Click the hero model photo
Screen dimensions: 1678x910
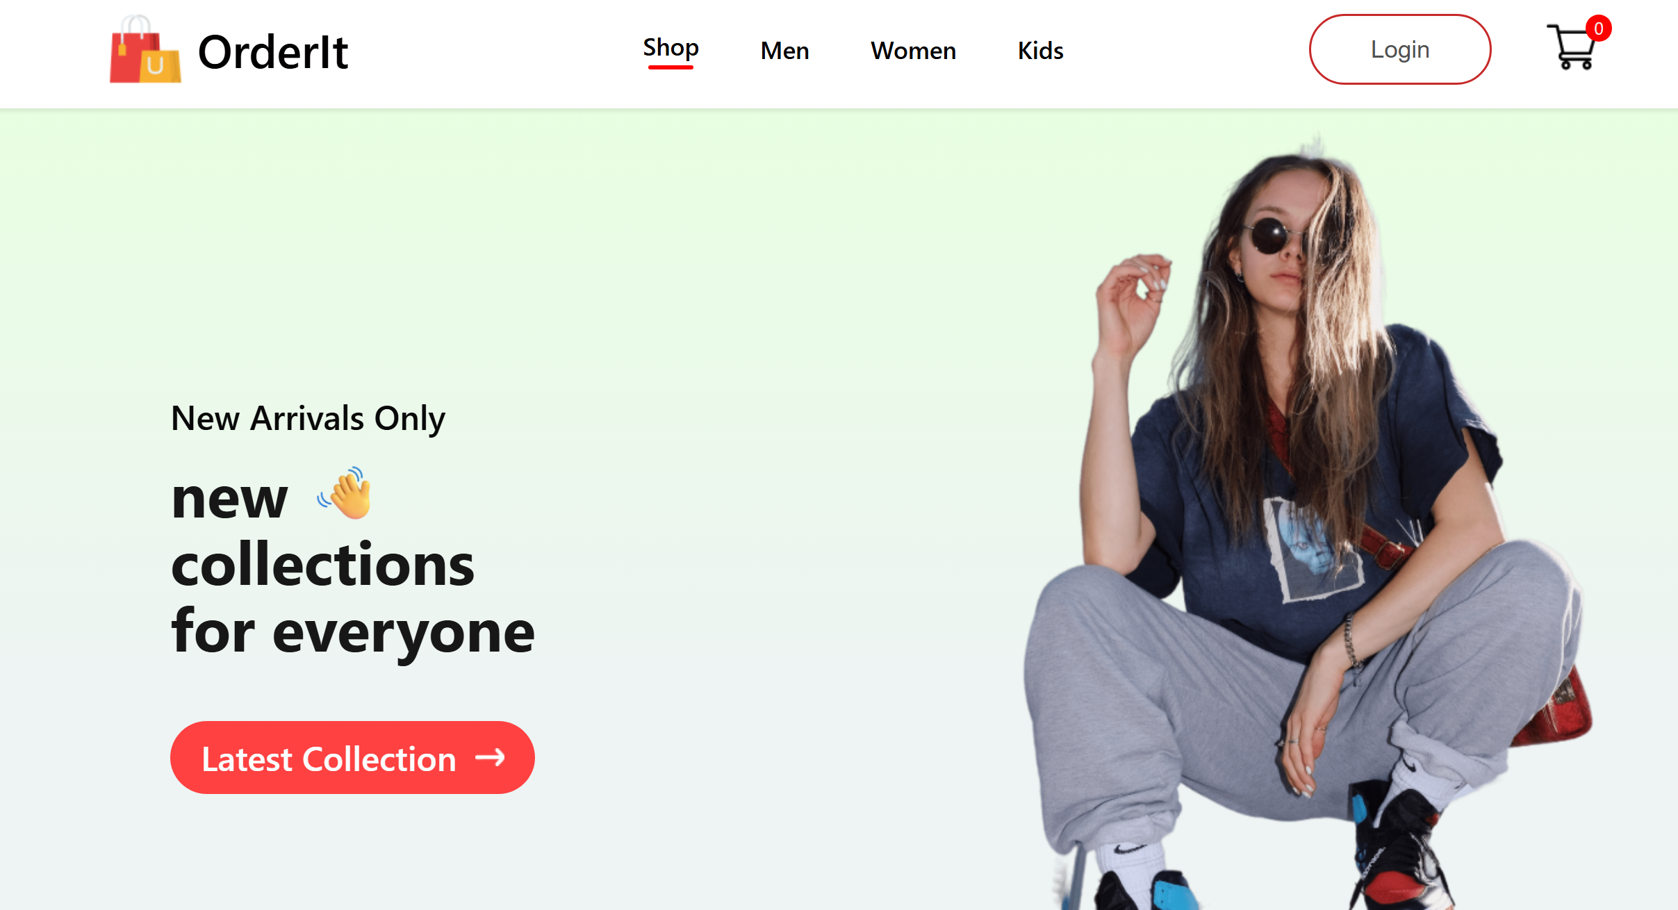click(x=1306, y=521)
